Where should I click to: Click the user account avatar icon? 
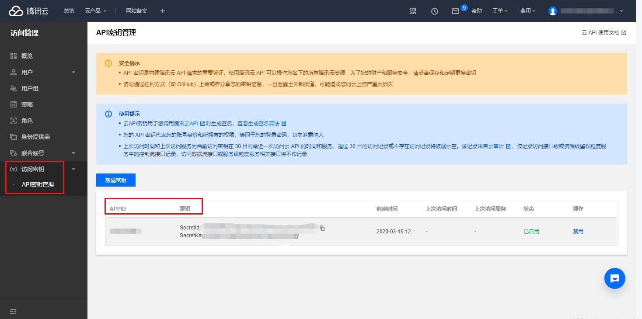pyautogui.click(x=553, y=11)
